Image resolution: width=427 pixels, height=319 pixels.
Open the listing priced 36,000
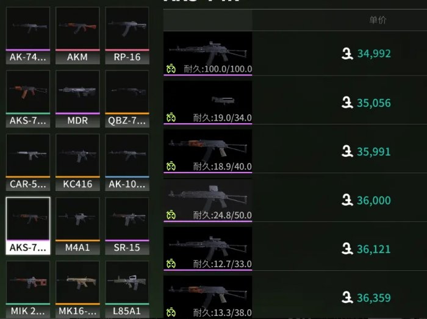coord(295,200)
